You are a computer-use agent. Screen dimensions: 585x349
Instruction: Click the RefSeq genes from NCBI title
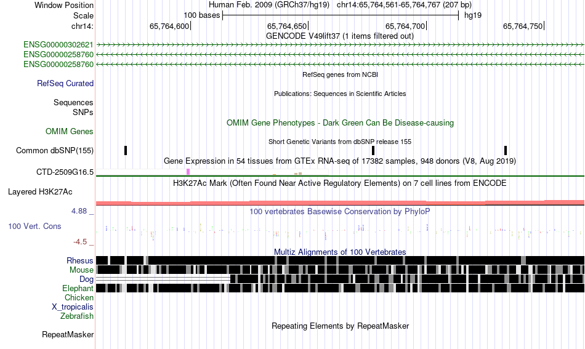coord(341,74)
